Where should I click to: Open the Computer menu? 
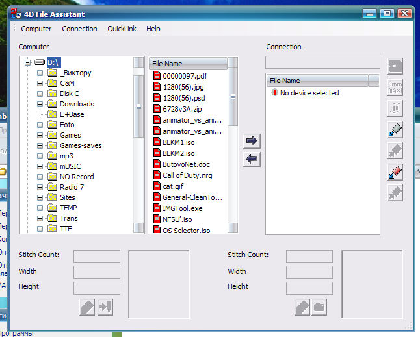(x=36, y=29)
